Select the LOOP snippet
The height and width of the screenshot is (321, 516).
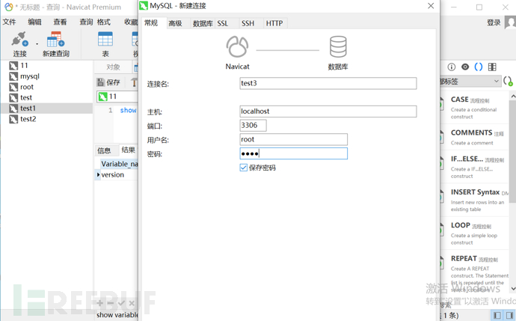coord(475,233)
